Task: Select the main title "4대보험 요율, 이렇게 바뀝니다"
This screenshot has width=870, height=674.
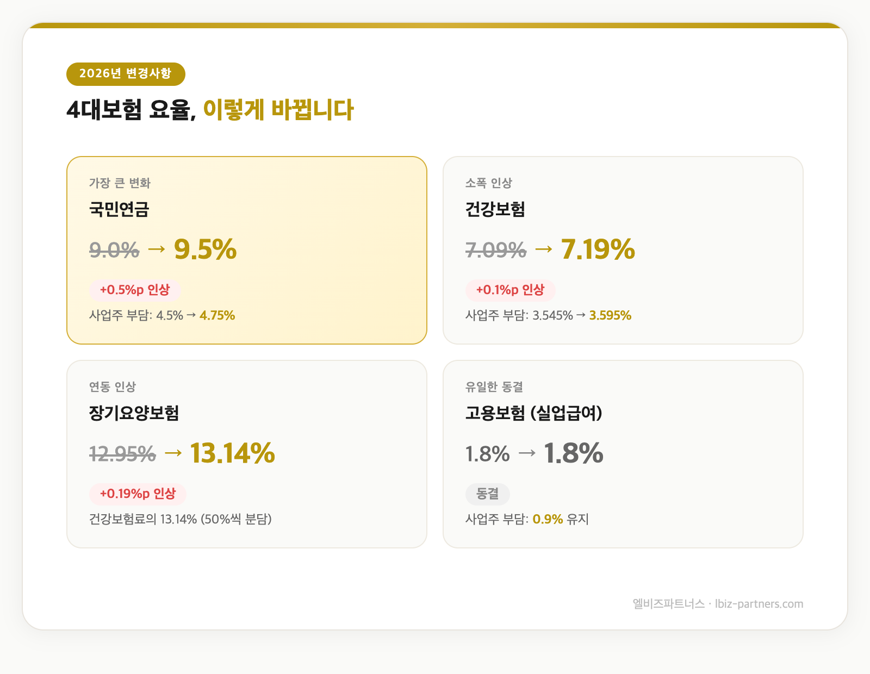Action: pyautogui.click(x=211, y=110)
